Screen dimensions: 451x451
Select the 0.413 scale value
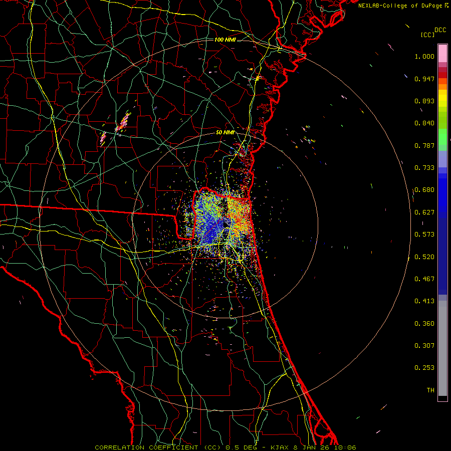424,301
